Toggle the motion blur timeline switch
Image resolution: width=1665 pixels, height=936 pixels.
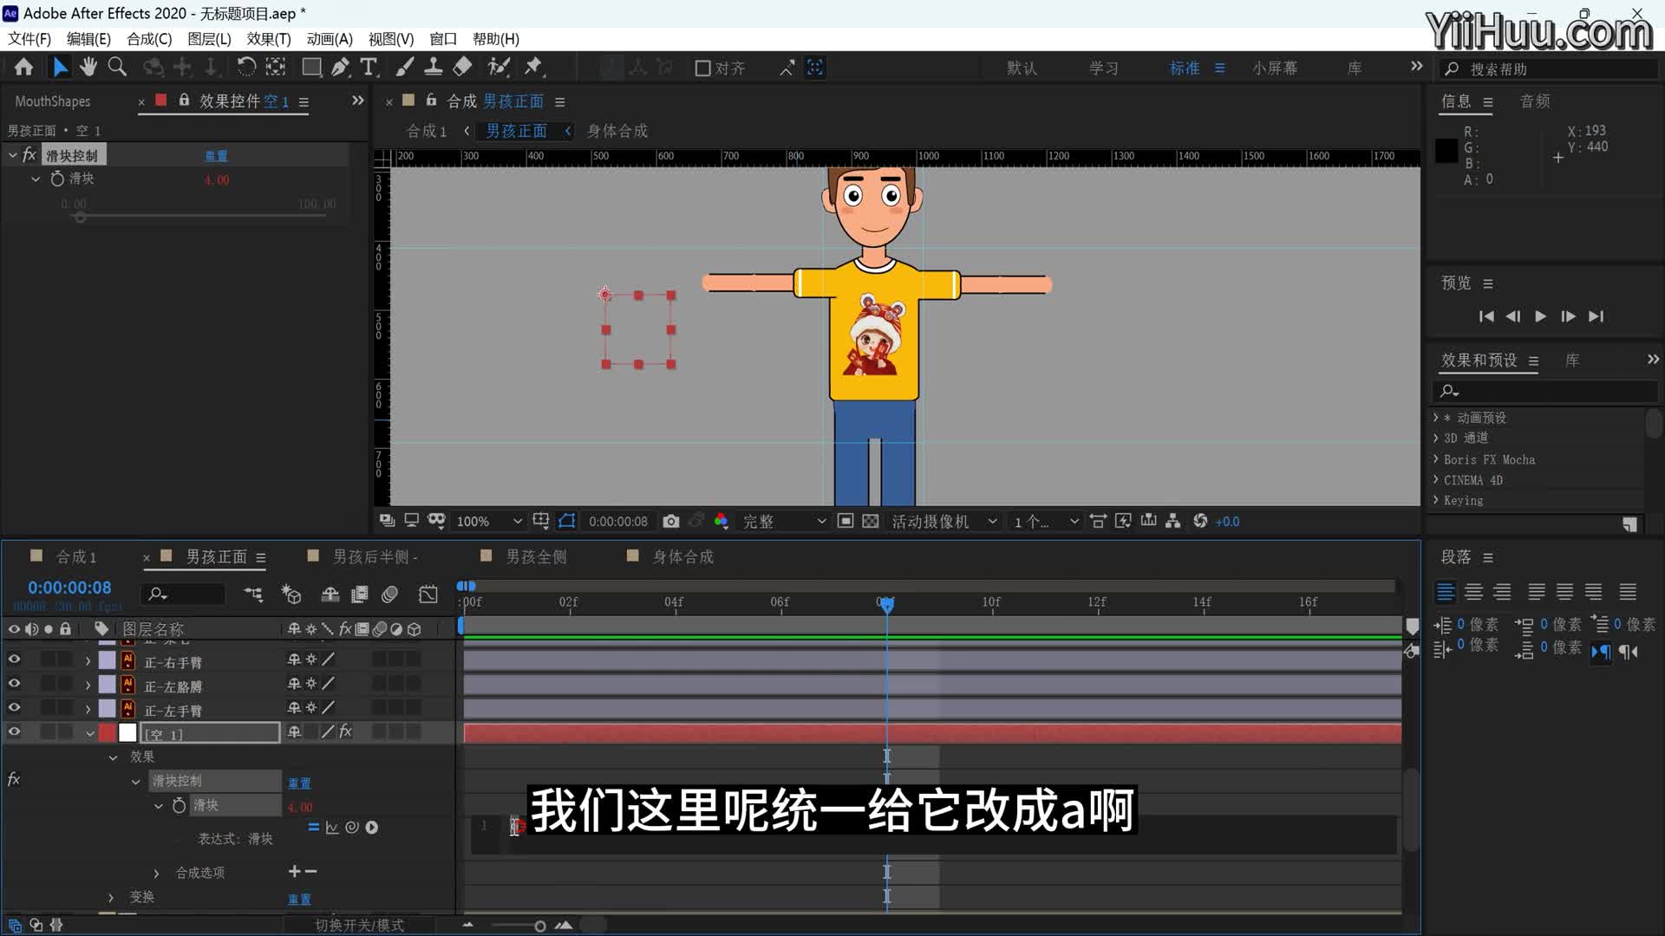click(389, 595)
